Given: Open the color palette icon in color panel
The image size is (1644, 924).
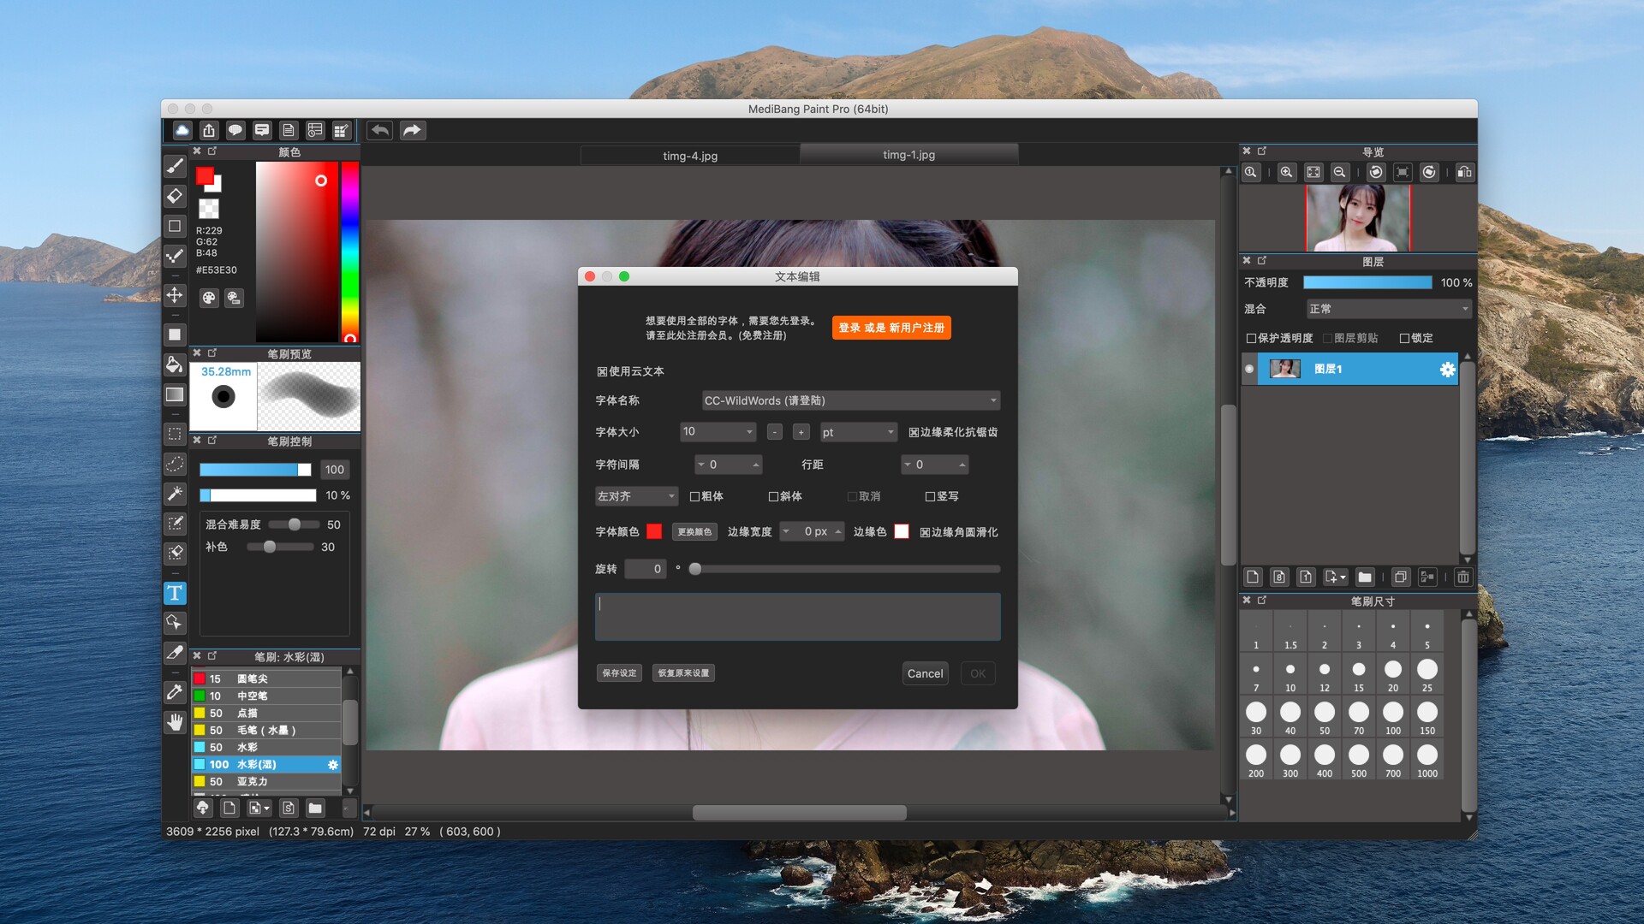Looking at the screenshot, I should click(209, 298).
